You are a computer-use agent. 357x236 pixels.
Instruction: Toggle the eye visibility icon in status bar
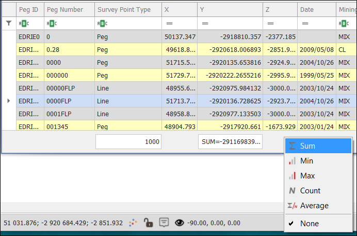(180, 223)
